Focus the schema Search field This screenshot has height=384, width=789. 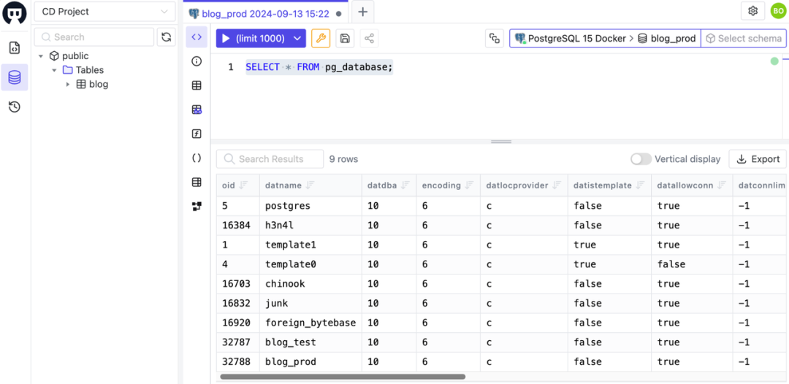[x=94, y=37]
